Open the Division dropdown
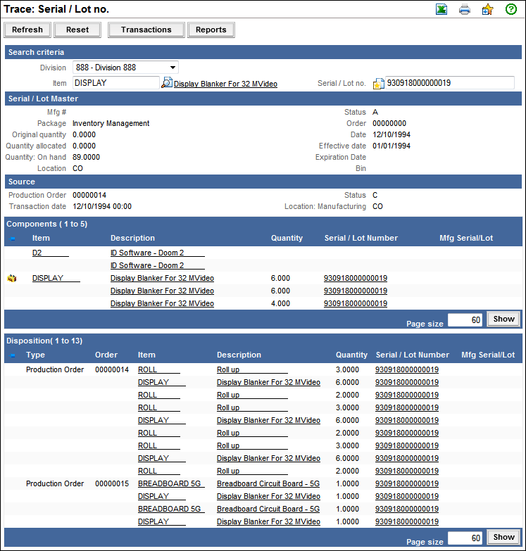 pyautogui.click(x=125, y=68)
